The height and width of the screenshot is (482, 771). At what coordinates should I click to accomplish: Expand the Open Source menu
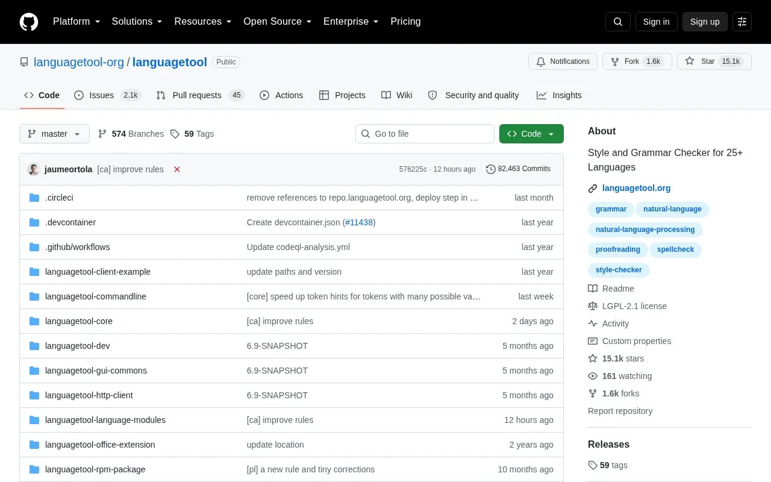click(x=278, y=22)
